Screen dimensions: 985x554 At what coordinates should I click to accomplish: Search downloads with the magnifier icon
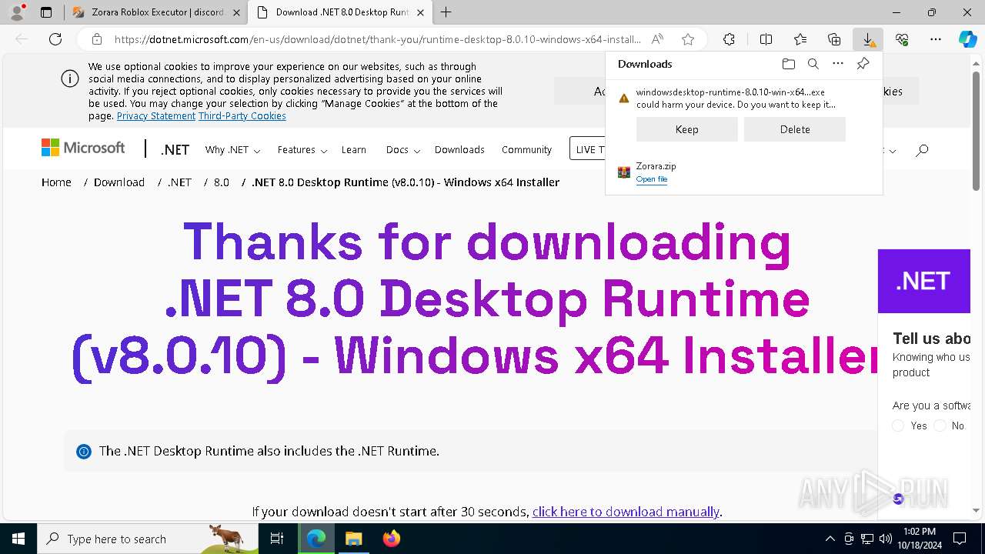pos(813,64)
